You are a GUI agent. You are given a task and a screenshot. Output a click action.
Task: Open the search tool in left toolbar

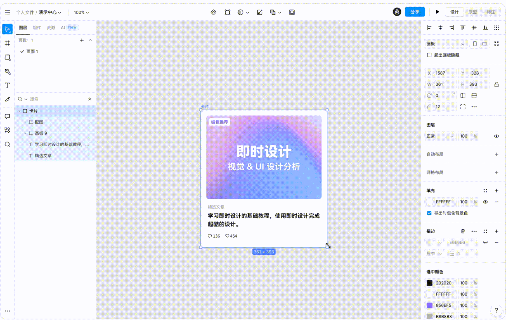(7, 144)
